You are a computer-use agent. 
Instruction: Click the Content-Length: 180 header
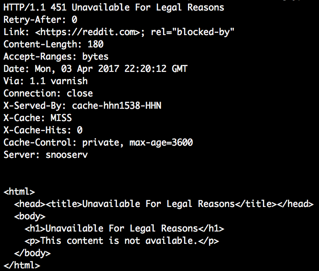(x=53, y=44)
